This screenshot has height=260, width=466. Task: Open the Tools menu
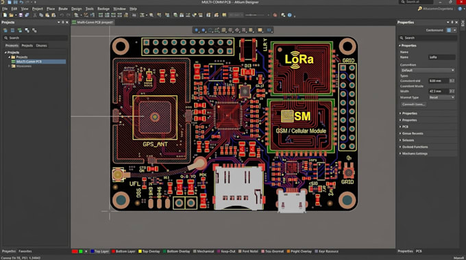90,9
